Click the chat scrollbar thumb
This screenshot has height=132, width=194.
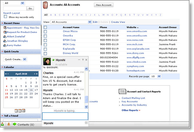tap(86, 99)
